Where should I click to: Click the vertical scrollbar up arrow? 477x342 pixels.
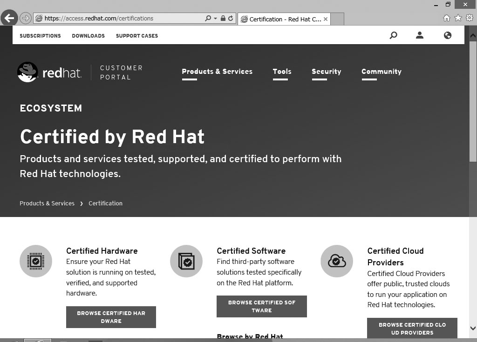tap(473, 35)
